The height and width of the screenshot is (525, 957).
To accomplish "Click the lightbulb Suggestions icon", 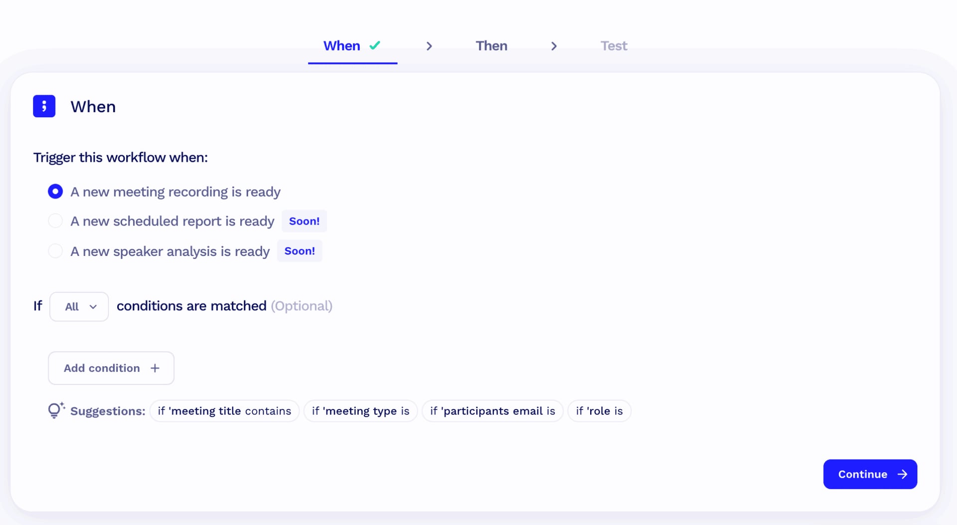I will [56, 410].
